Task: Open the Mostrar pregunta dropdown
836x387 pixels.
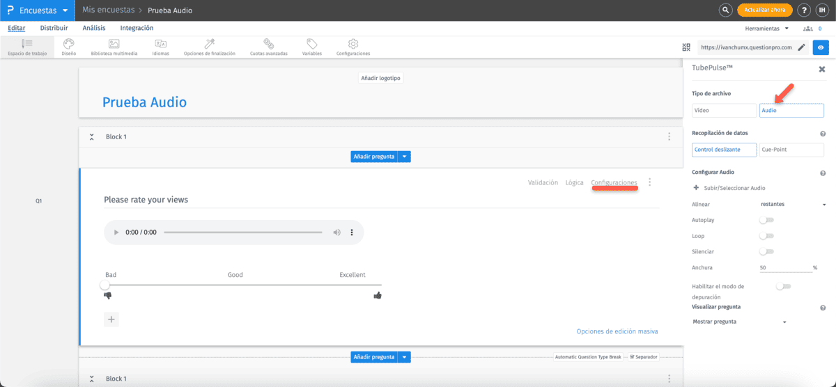Action: pos(740,322)
